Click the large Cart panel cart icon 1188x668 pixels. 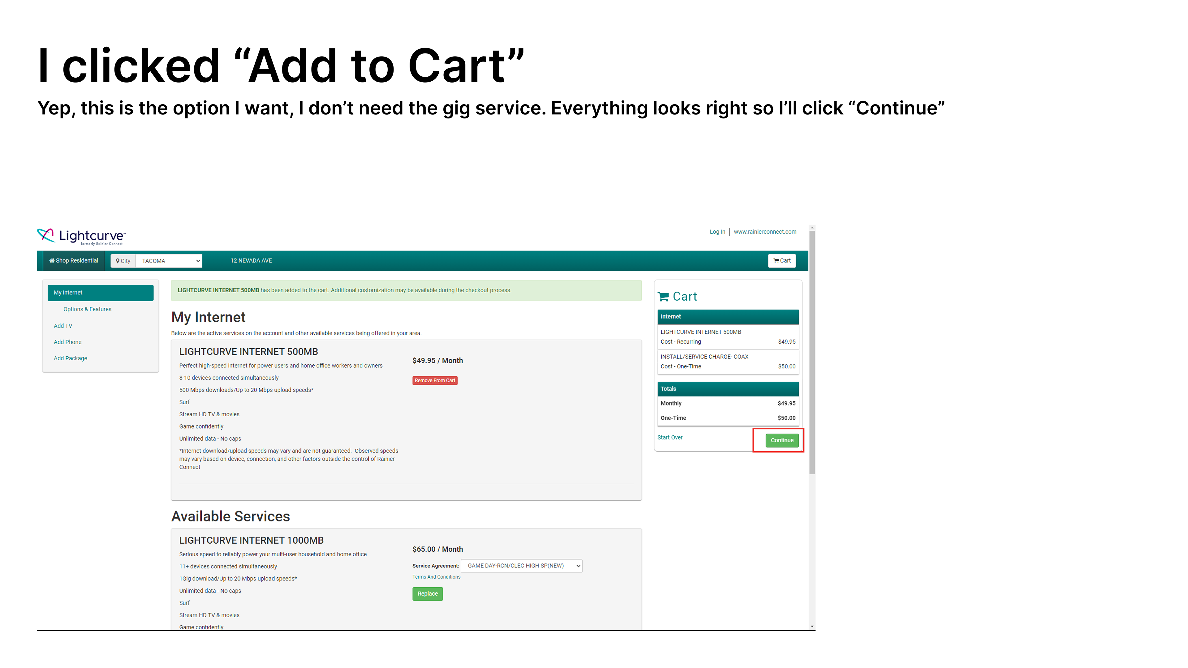[663, 297]
